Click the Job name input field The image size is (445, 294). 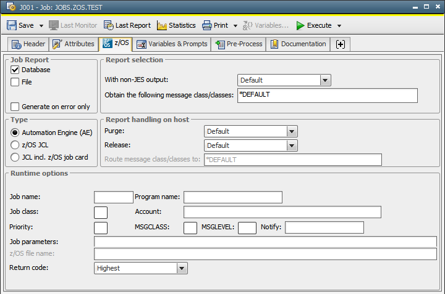113,197
